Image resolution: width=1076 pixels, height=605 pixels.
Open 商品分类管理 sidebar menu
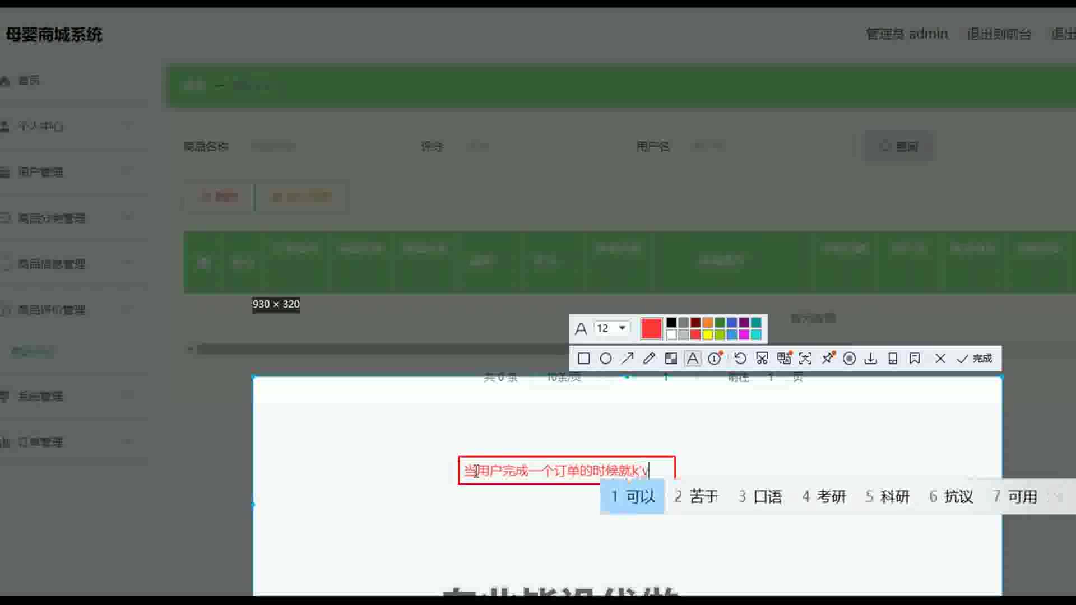point(52,218)
